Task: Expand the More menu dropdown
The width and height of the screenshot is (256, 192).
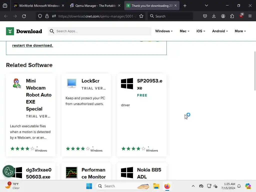Action: pos(240,31)
